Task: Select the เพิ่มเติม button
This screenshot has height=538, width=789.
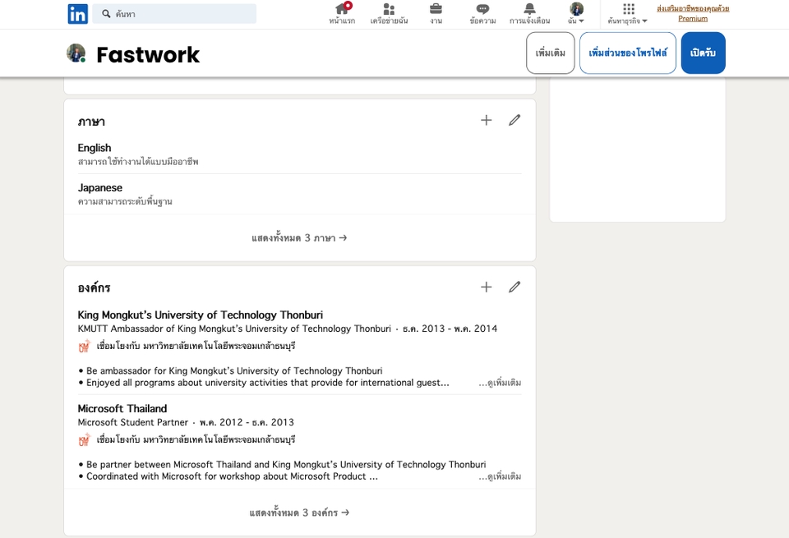Action: 550,53
